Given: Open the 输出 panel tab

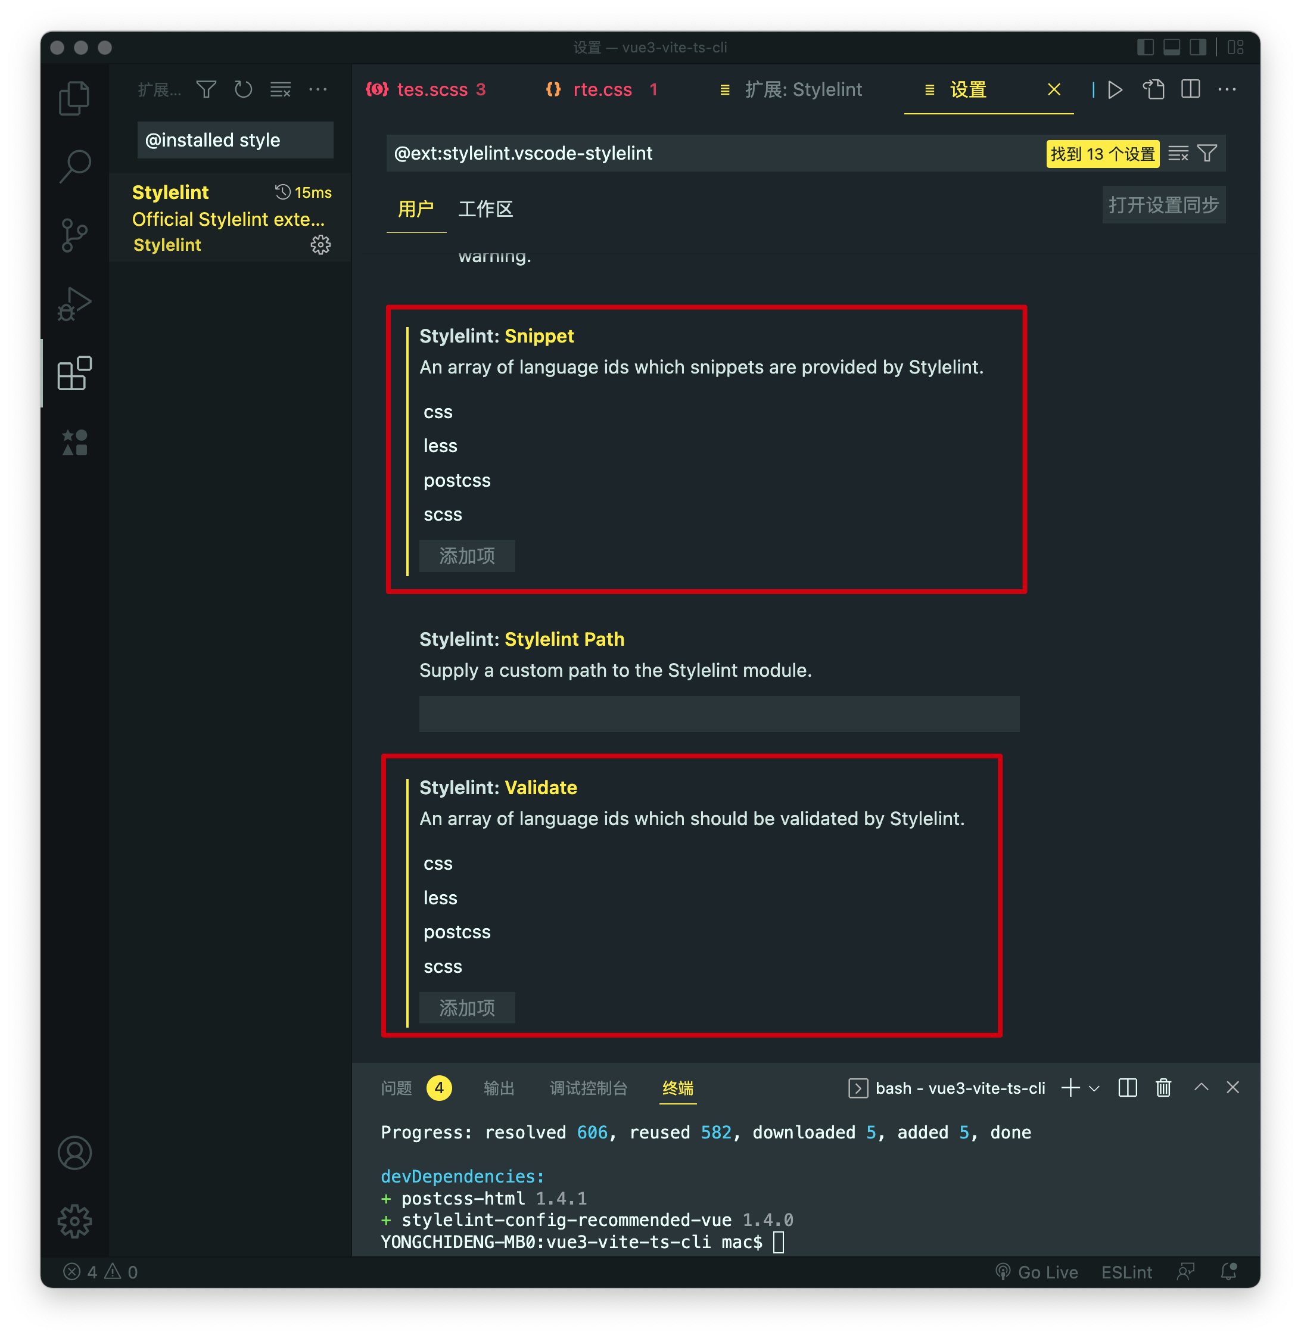Looking at the screenshot, I should coord(499,1088).
